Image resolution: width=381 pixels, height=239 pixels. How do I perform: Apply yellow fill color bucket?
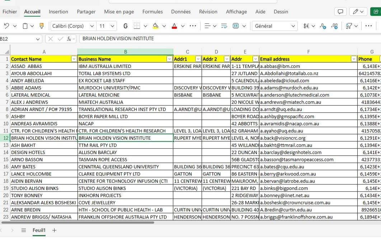[155, 26]
